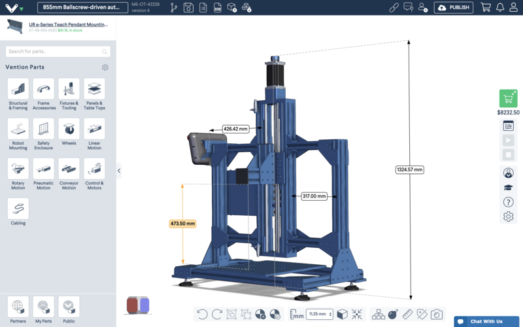Click the Search for parts field
Viewport: 523px width, 327px height.
[58, 52]
